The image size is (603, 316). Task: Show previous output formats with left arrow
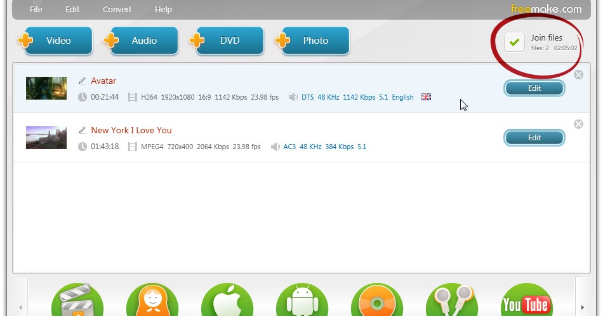[x=20, y=307]
